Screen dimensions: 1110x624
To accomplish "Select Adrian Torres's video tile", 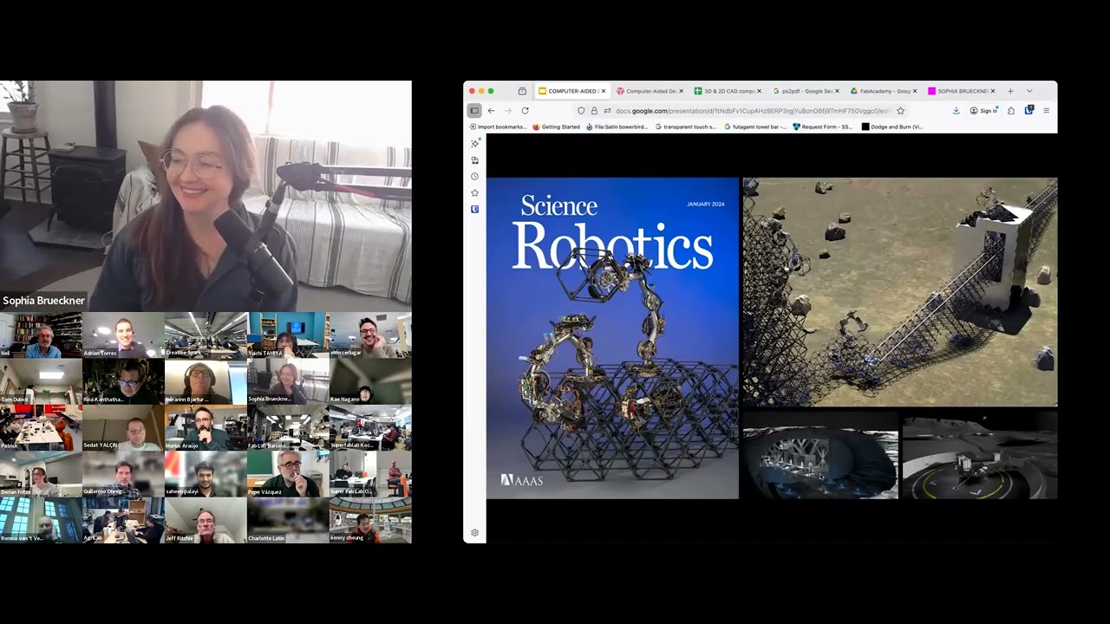I will pyautogui.click(x=123, y=335).
